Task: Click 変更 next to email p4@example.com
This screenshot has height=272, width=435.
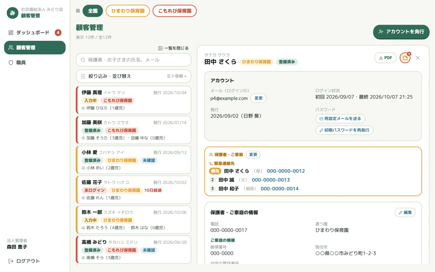Action: coord(259,98)
